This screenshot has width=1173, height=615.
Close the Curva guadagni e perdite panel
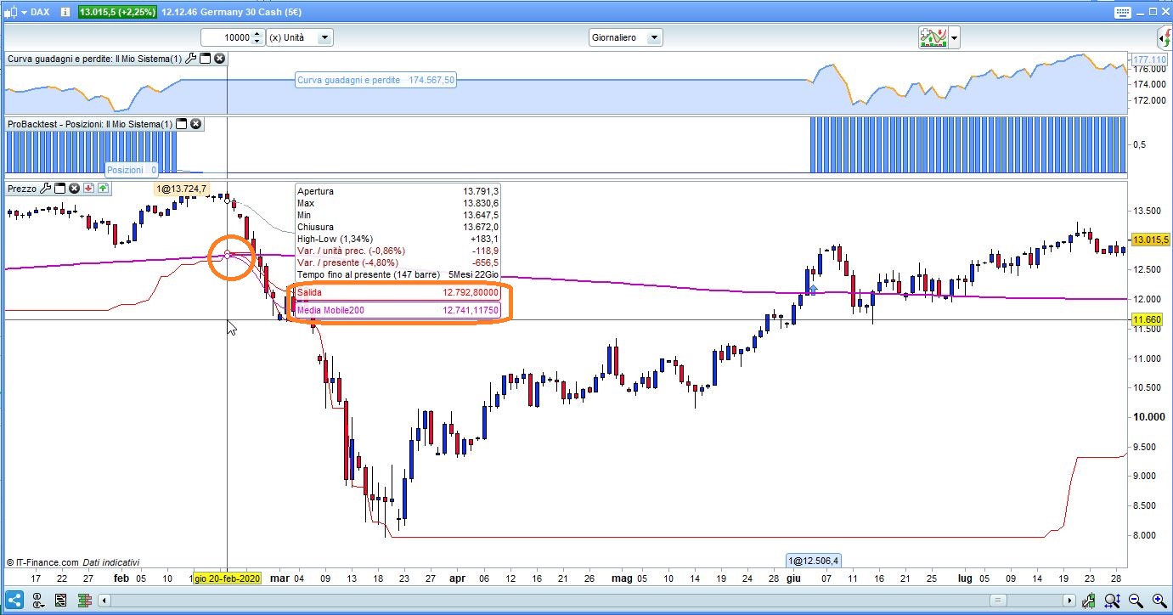tap(219, 59)
